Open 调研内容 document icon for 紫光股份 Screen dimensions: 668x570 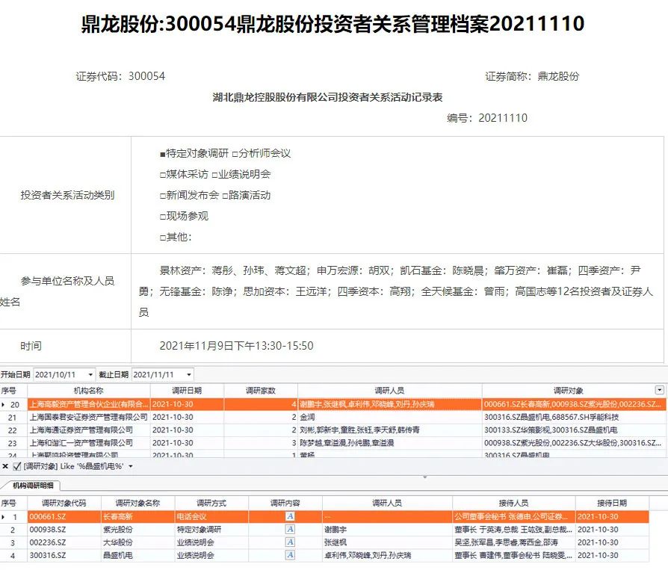[x=290, y=529]
